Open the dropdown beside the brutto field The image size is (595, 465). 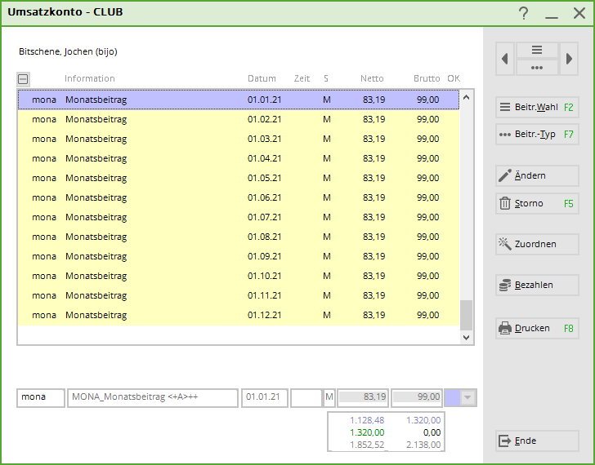468,397
